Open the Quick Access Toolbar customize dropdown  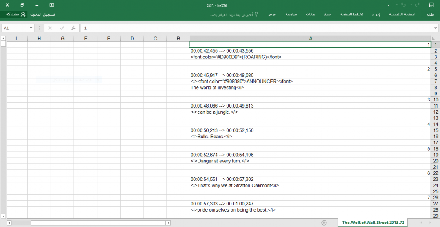tap(389, 5)
